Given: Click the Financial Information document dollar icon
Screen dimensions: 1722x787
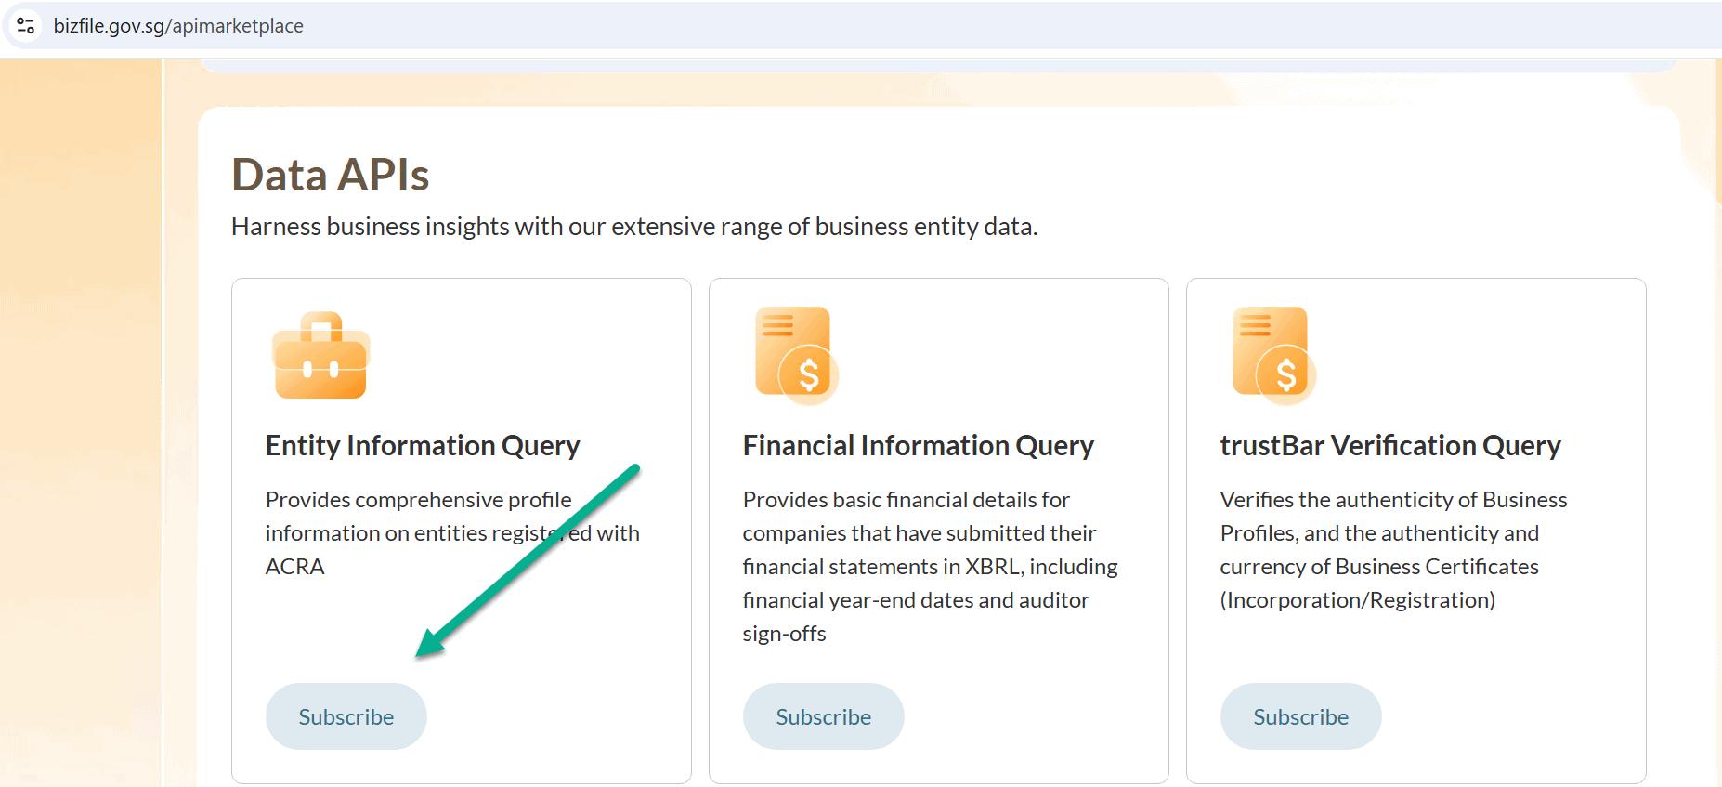Looking at the screenshot, I should pyautogui.click(x=797, y=356).
